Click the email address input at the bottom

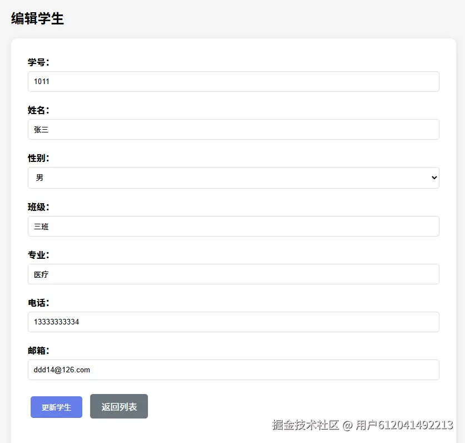tap(233, 370)
